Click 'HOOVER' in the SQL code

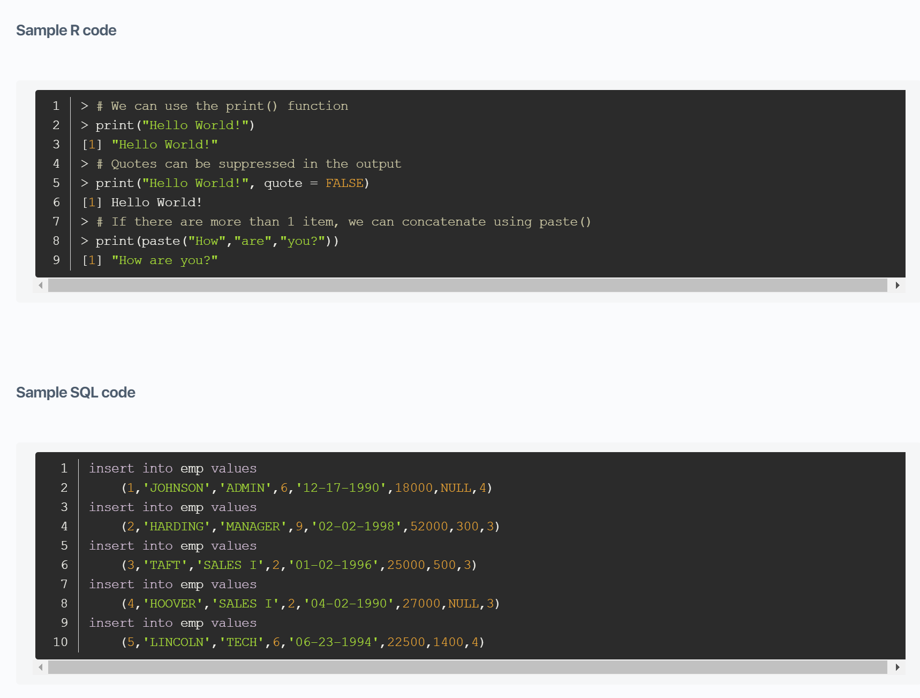point(172,604)
